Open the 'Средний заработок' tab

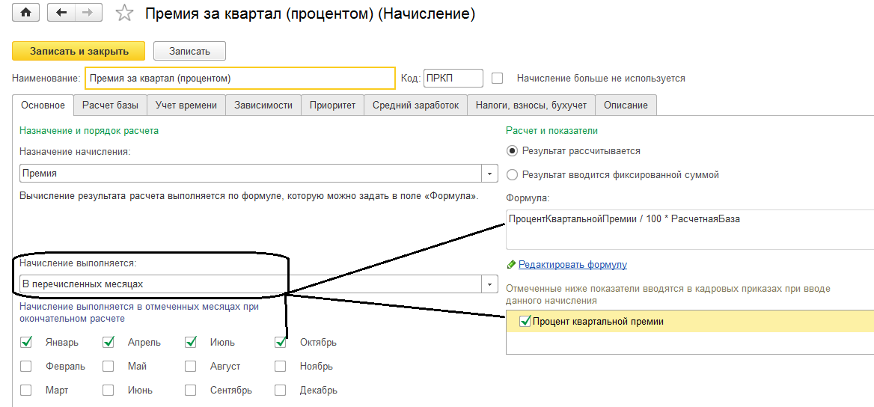pos(415,105)
